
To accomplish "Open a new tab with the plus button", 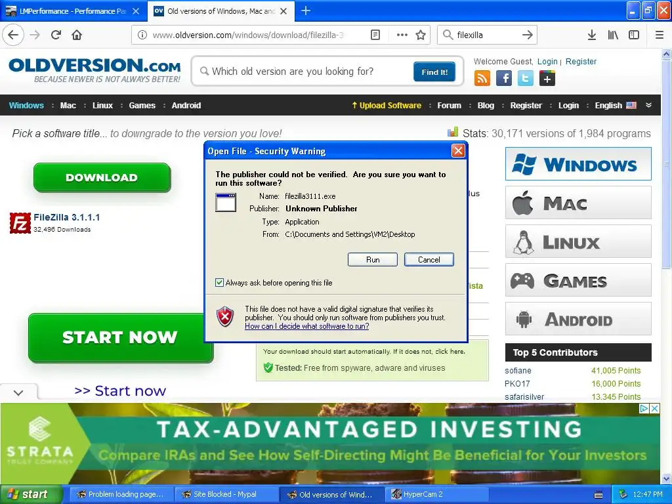I will (306, 10).
